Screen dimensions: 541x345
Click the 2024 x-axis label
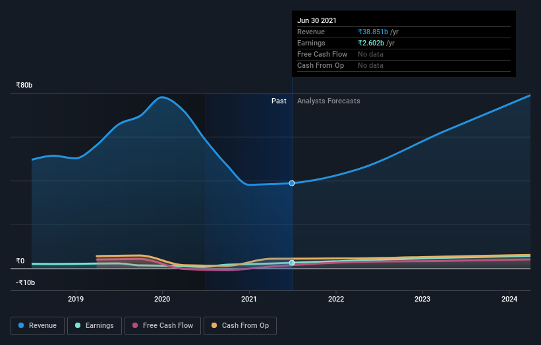[x=509, y=299]
